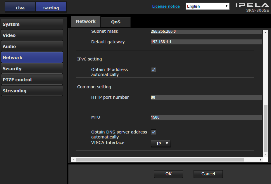This screenshot has height=184, width=271.
Task: Switch to the Setting tab
Action: 51,8
